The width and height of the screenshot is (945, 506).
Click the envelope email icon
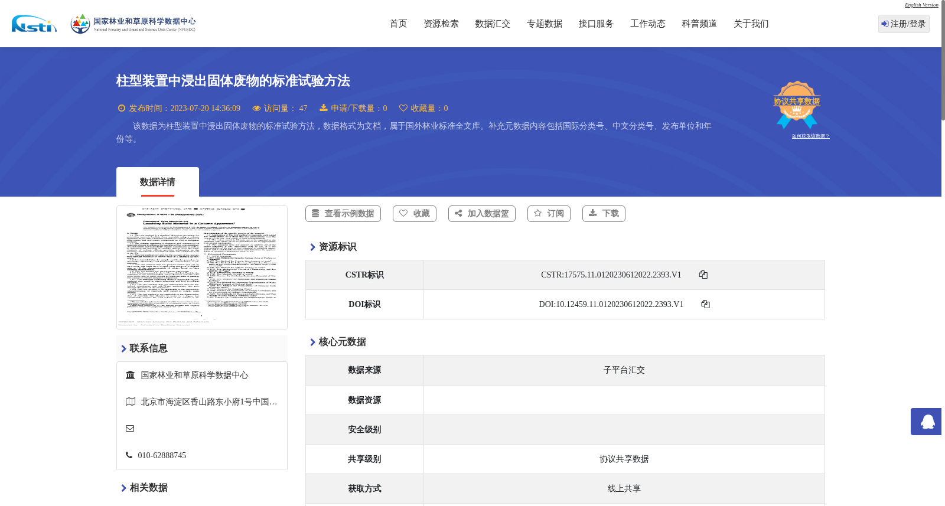tap(130, 428)
